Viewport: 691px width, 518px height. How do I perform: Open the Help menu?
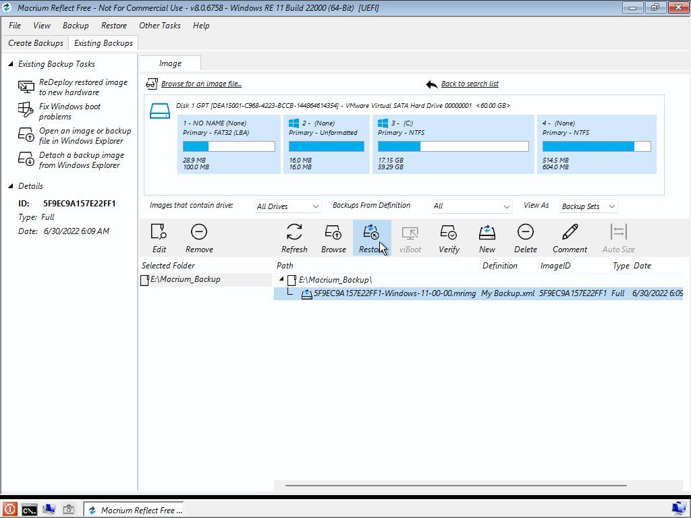201,26
